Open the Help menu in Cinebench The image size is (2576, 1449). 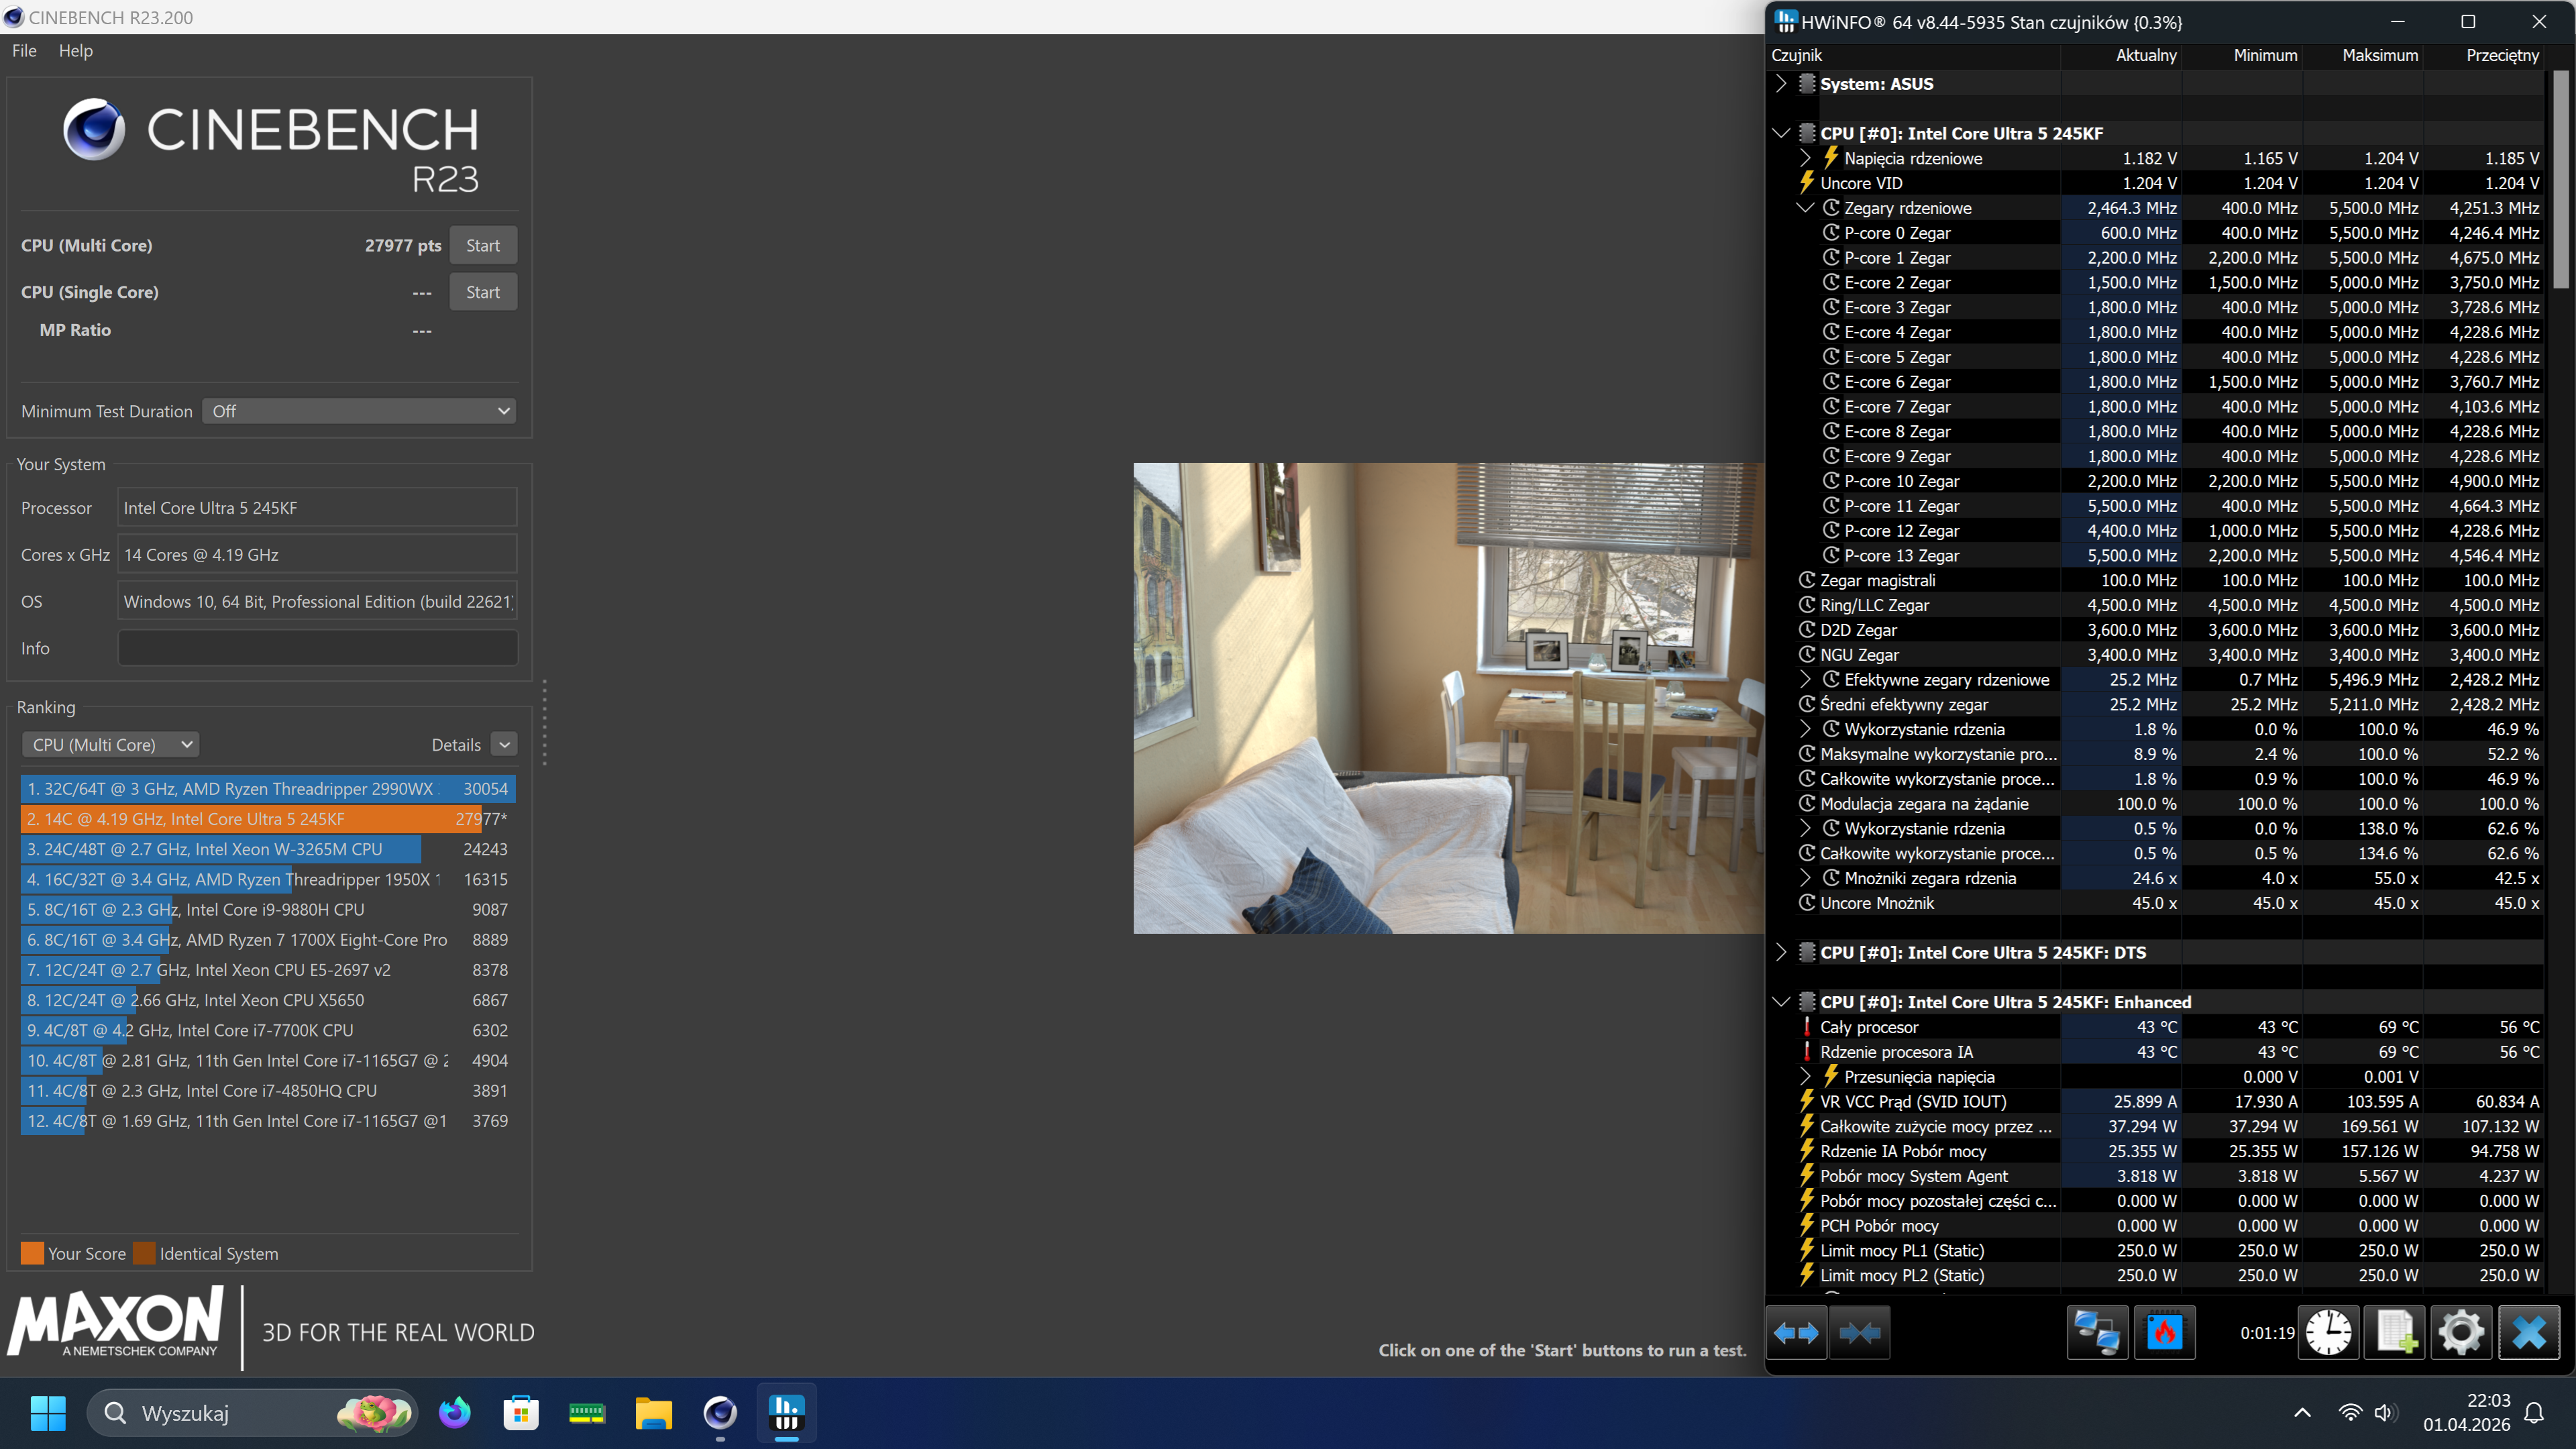tap(76, 51)
